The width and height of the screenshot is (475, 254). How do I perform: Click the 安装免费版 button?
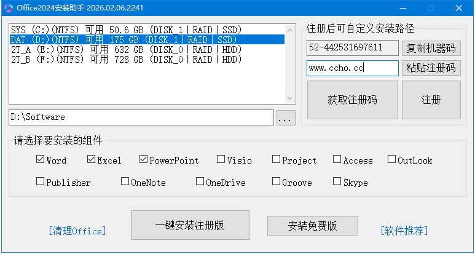(x=313, y=225)
